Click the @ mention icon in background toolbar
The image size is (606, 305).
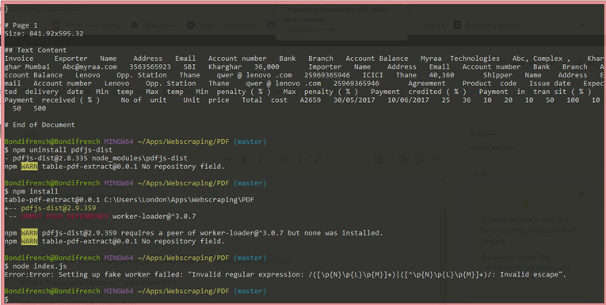402,160
